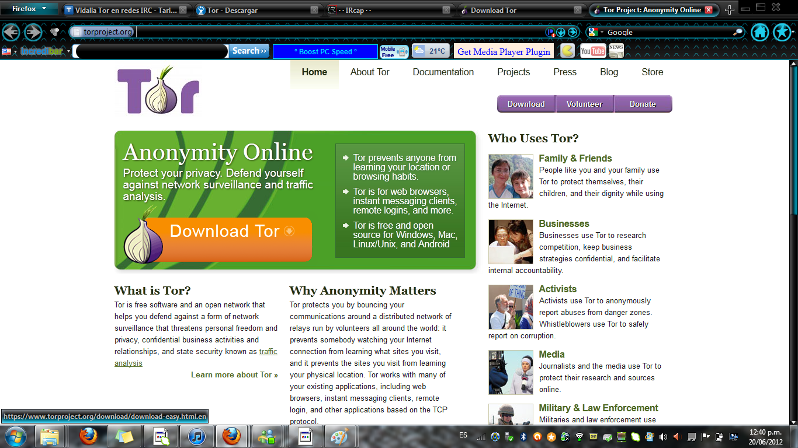
Task: Open the Blog menu item
Action: click(609, 72)
